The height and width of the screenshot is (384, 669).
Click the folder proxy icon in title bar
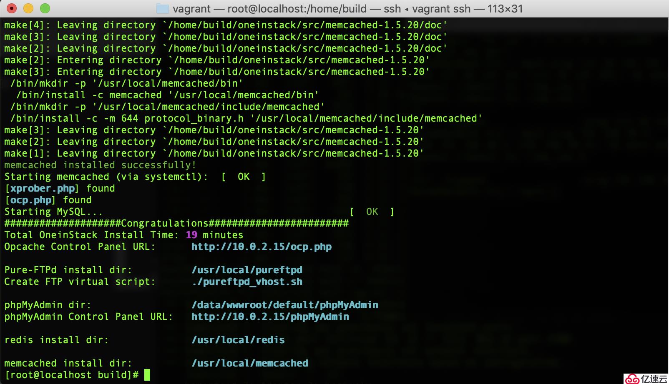coord(162,9)
